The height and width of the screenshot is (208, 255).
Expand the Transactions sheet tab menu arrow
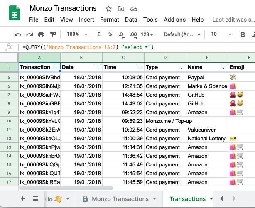click(x=211, y=199)
